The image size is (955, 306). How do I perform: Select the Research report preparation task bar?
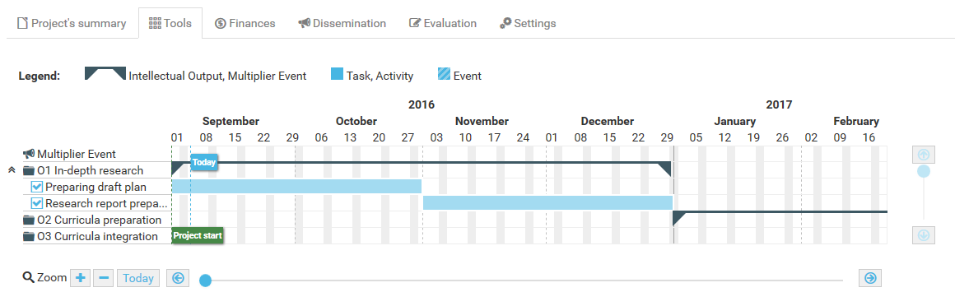pyautogui.click(x=547, y=203)
